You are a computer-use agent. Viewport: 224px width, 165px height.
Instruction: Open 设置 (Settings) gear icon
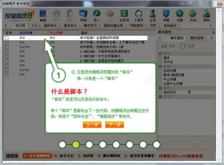tap(180, 16)
